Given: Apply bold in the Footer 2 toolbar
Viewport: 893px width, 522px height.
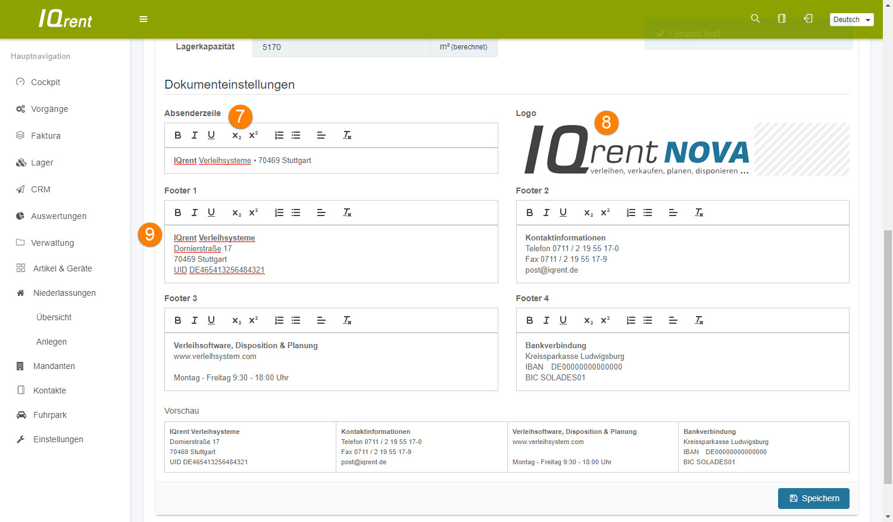Looking at the screenshot, I should point(529,212).
